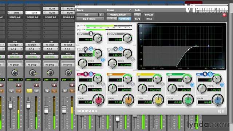Image resolution: width=233 pixels, height=131 pixels.
Task: Enable the LPF band IN button
Action: coord(133,60)
